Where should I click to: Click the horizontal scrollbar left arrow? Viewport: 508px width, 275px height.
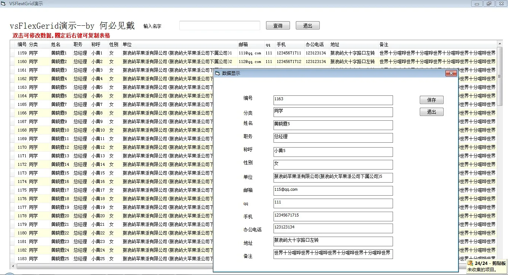tap(13, 266)
